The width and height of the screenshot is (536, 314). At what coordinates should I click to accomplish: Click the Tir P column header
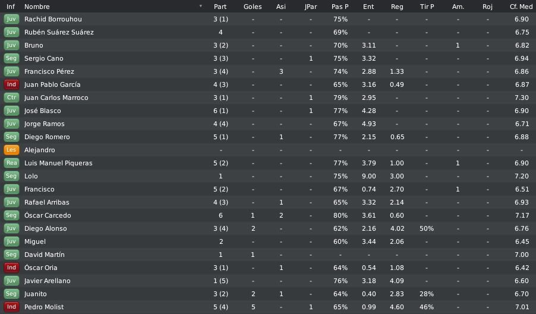coord(427,7)
